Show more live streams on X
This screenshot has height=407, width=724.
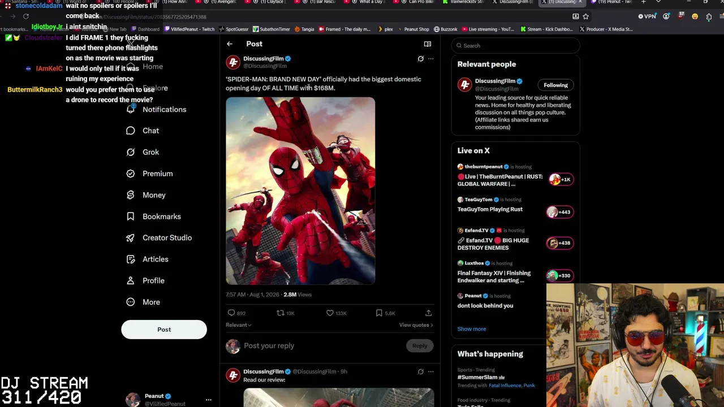click(472, 329)
